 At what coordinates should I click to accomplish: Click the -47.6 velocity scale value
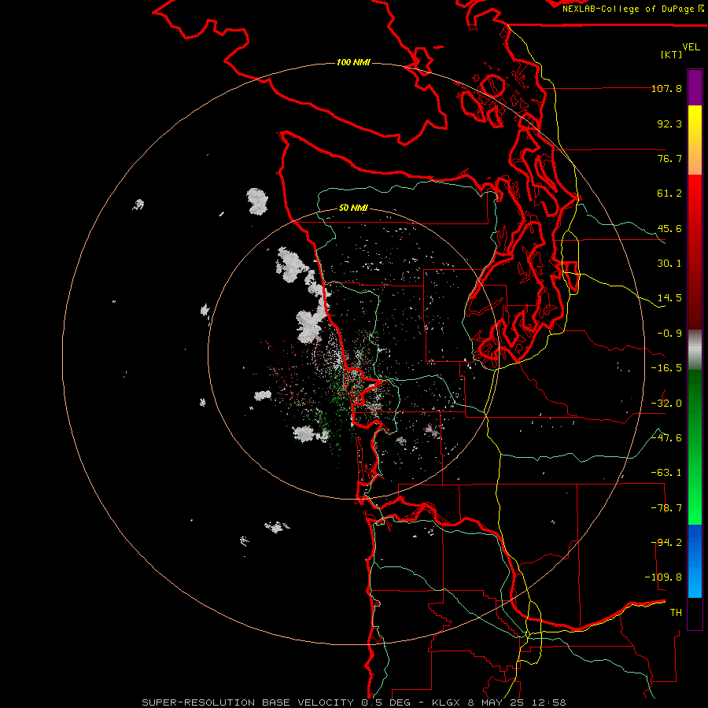(x=666, y=438)
